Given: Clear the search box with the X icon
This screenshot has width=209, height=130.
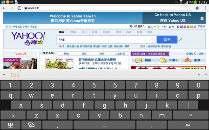Looking at the screenshot, I should point(152,39).
